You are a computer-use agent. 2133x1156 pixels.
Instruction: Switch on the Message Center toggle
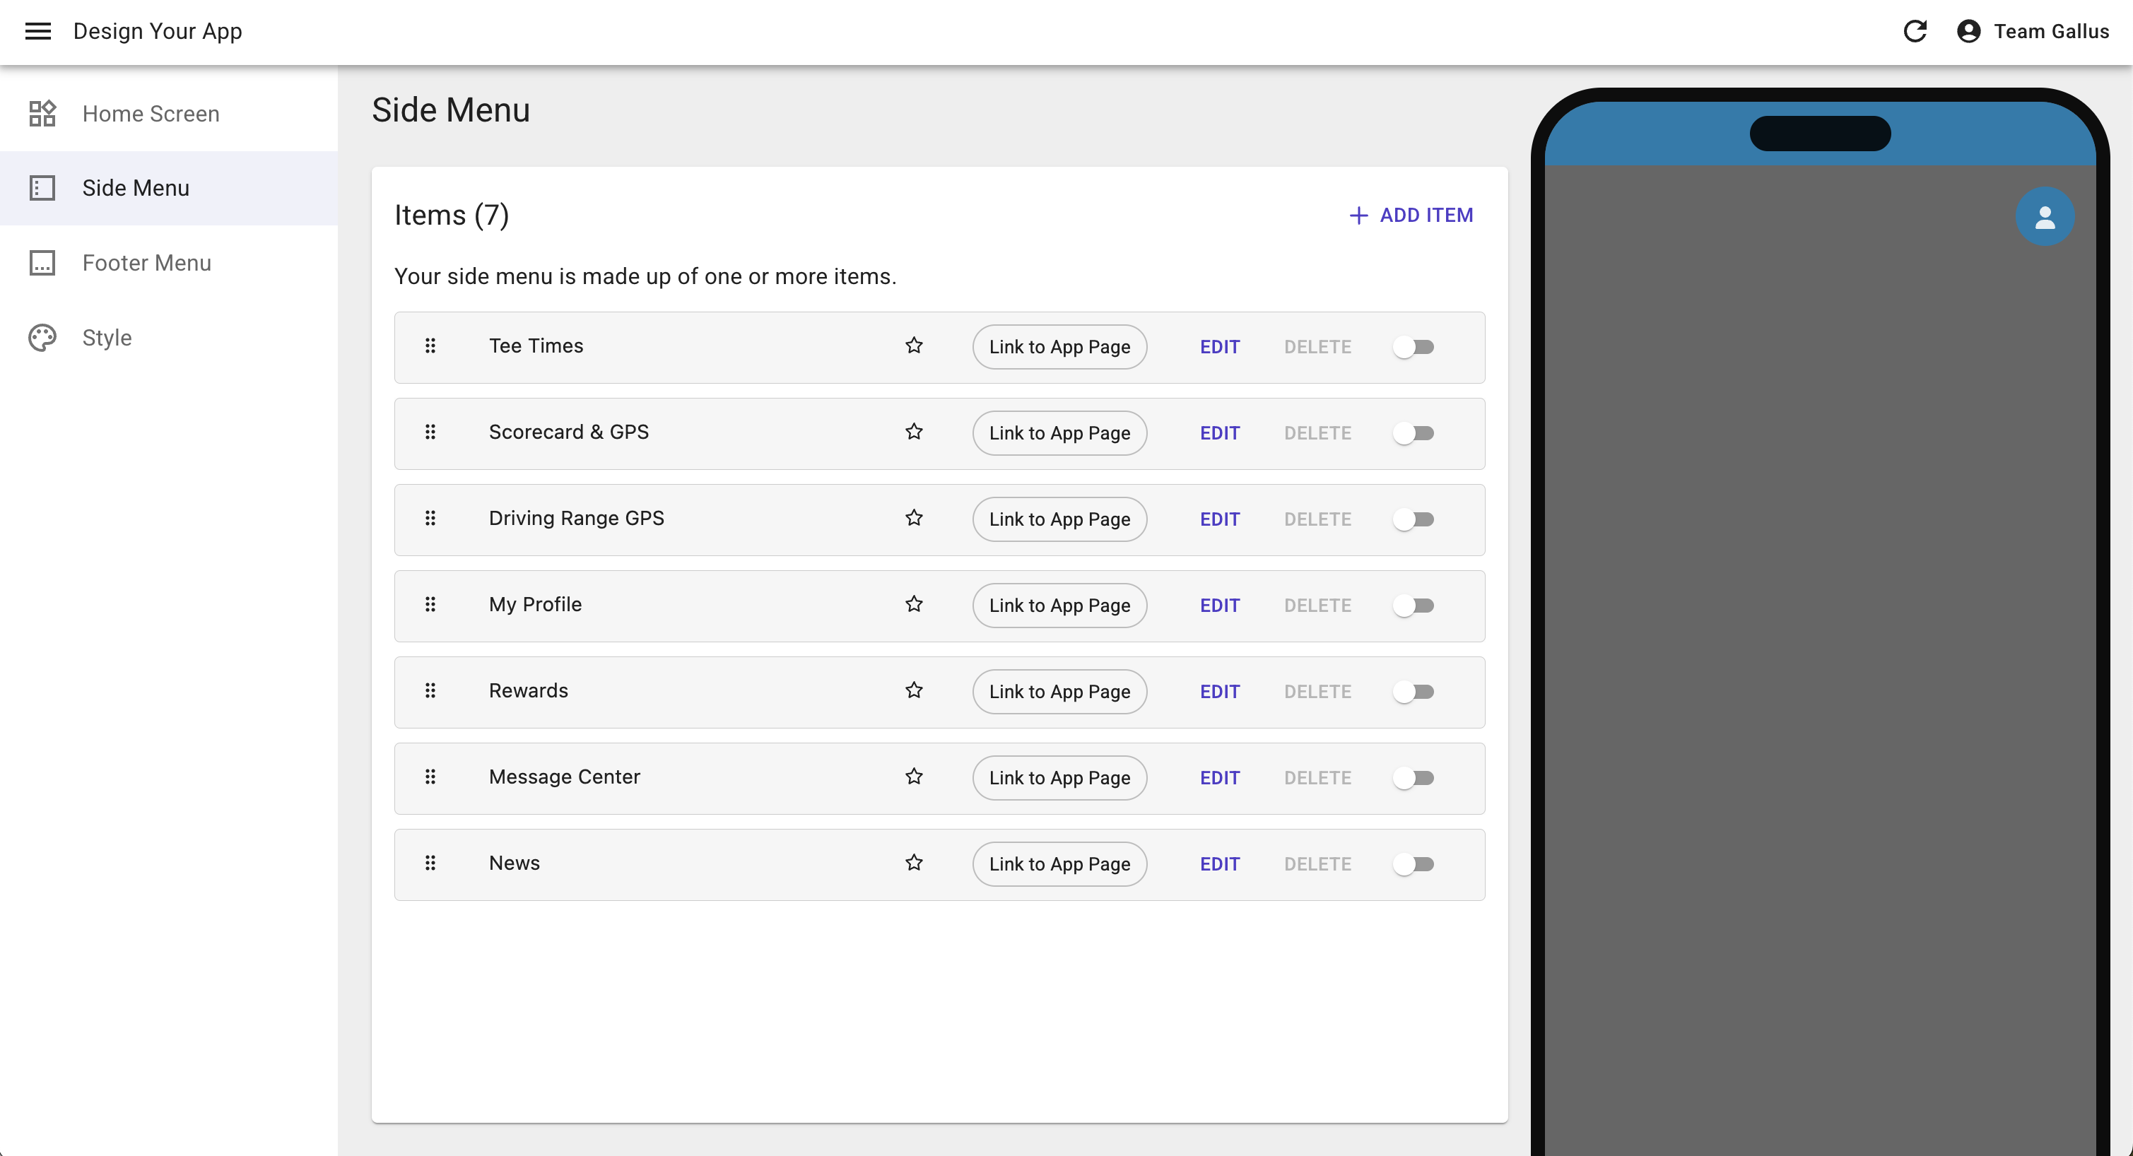(1414, 777)
